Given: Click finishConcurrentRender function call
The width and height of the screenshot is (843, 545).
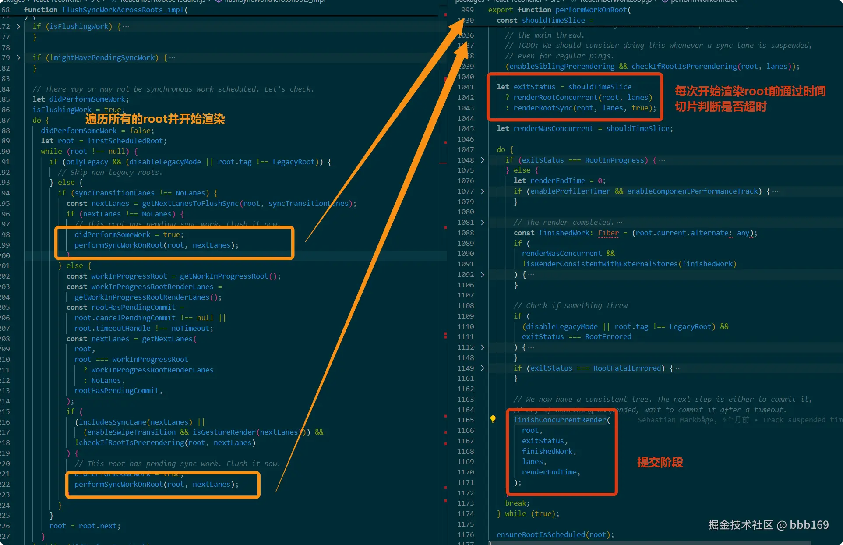Looking at the screenshot, I should click(x=560, y=420).
